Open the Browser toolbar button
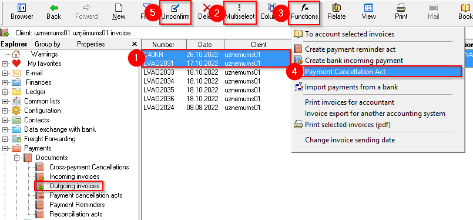Screen dimensions: 473x220 [x=22, y=12]
